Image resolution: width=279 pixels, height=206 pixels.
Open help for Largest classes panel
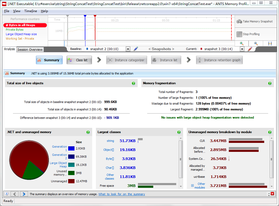click(179, 132)
